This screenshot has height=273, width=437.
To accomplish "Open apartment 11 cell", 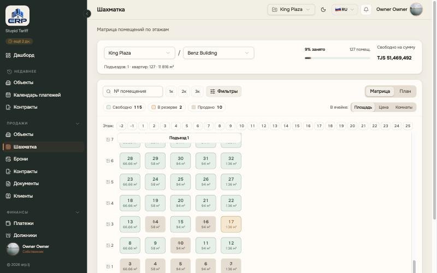I will pos(206,245).
